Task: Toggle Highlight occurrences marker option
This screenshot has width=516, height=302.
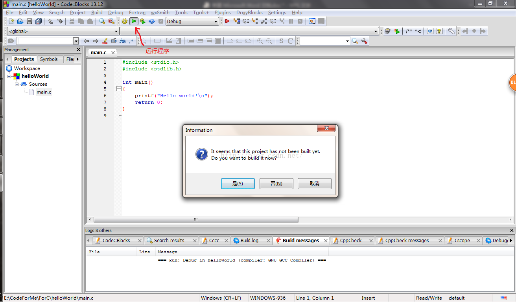Action: pyautogui.click(x=105, y=41)
